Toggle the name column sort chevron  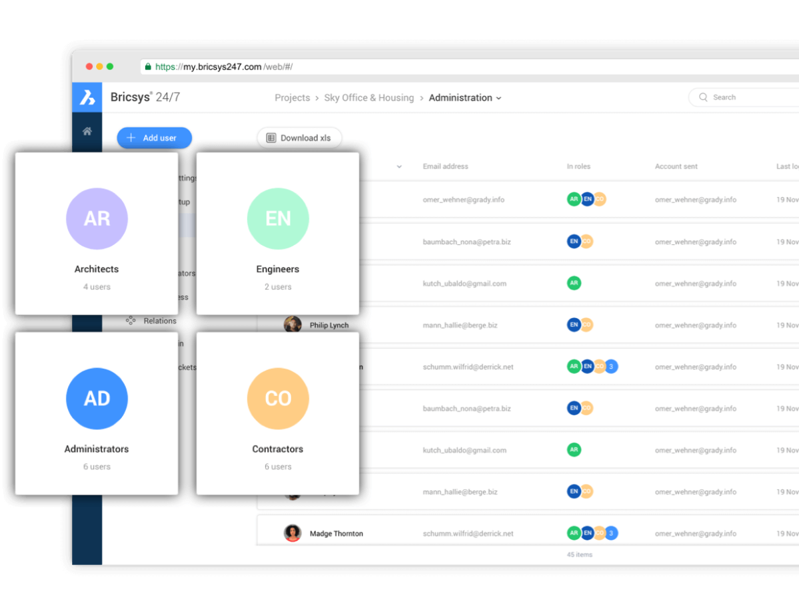399,166
